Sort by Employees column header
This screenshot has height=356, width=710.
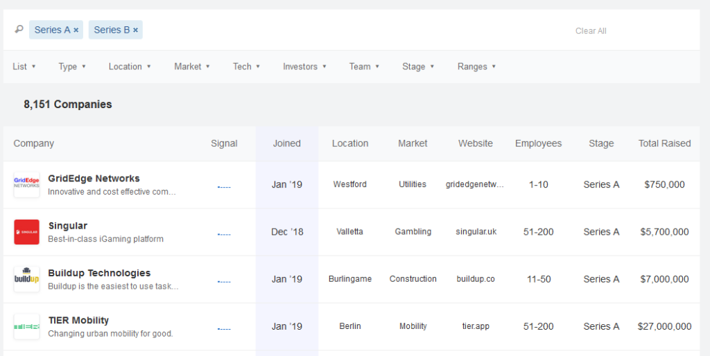pyautogui.click(x=538, y=143)
